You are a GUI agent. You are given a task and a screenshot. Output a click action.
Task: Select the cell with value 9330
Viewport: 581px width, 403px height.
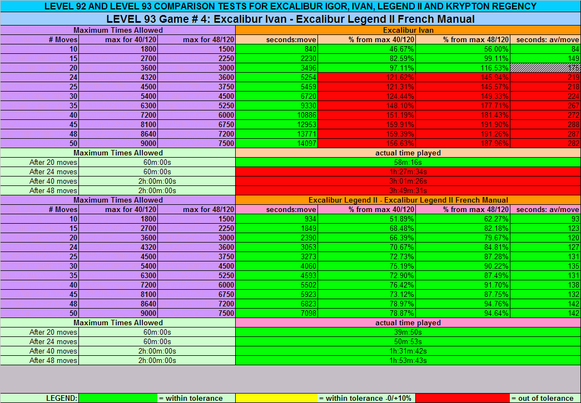click(276, 105)
